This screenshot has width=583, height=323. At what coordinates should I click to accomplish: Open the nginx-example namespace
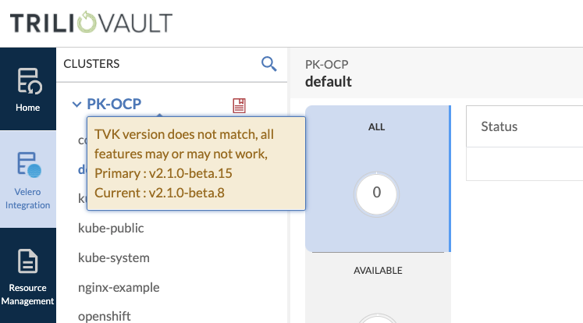(119, 287)
